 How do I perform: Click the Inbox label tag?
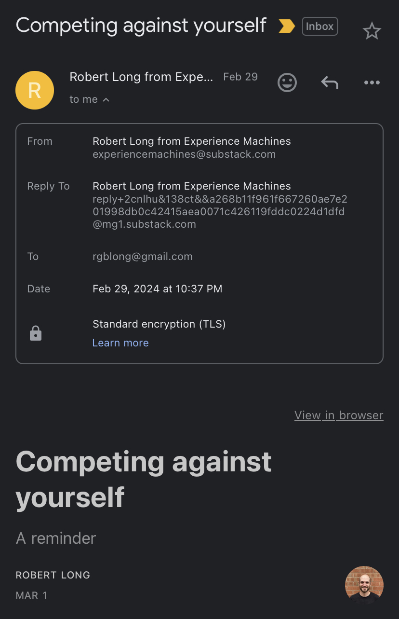320,27
